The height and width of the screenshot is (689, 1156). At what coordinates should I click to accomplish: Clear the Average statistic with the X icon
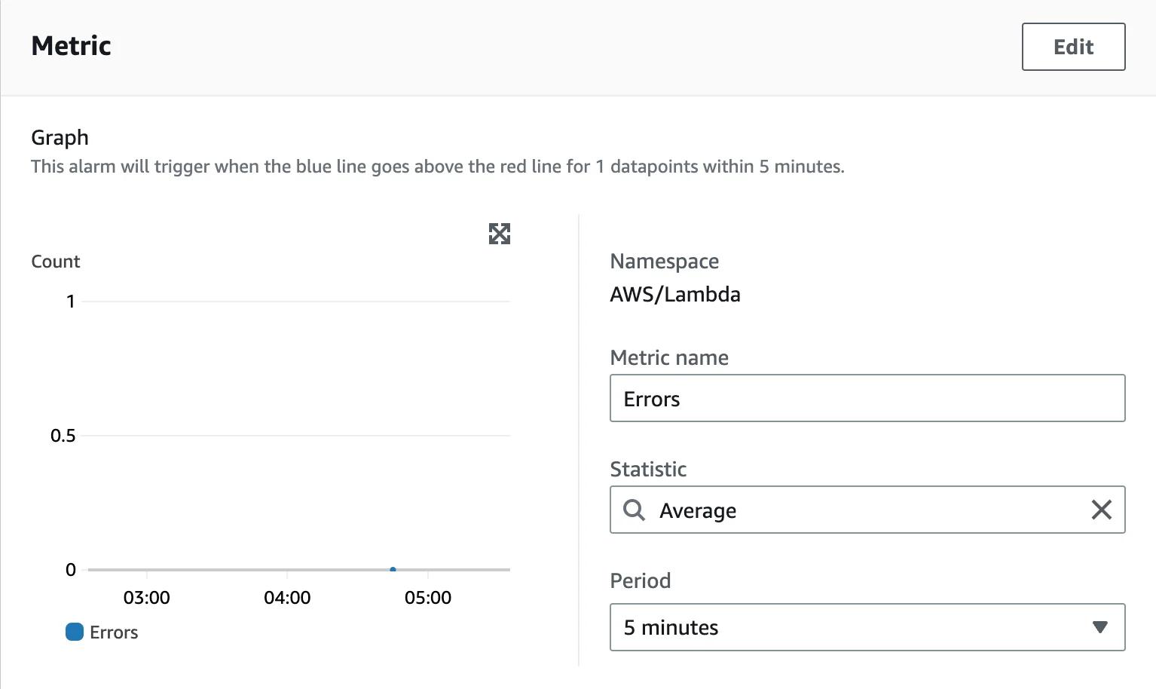[x=1101, y=510]
